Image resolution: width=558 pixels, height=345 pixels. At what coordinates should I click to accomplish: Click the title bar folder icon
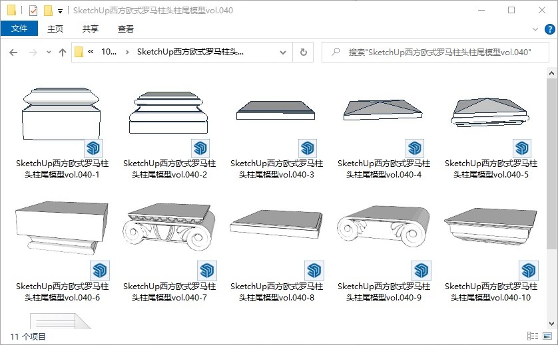[11, 11]
